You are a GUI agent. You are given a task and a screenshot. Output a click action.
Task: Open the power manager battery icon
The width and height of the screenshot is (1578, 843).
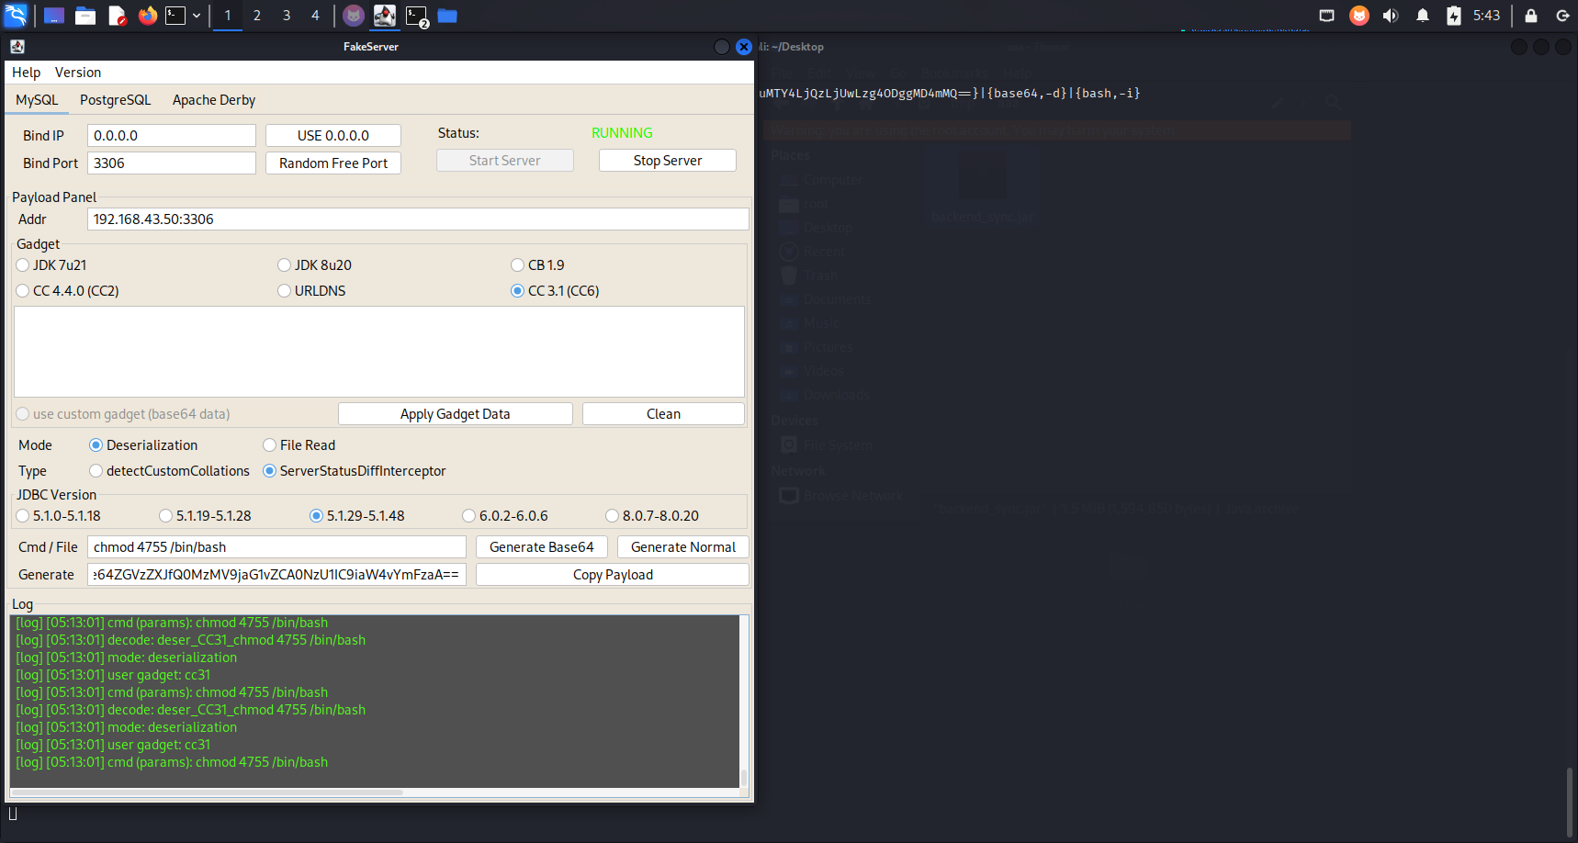point(1454,16)
